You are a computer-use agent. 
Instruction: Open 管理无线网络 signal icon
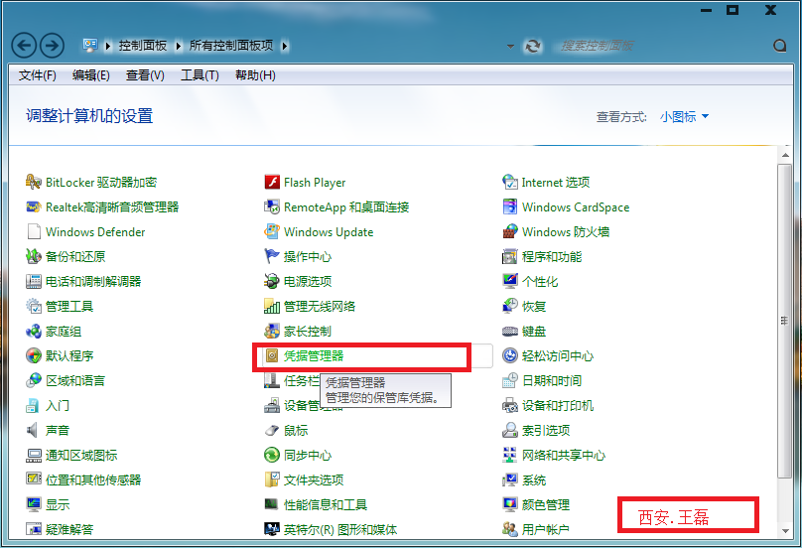(272, 306)
